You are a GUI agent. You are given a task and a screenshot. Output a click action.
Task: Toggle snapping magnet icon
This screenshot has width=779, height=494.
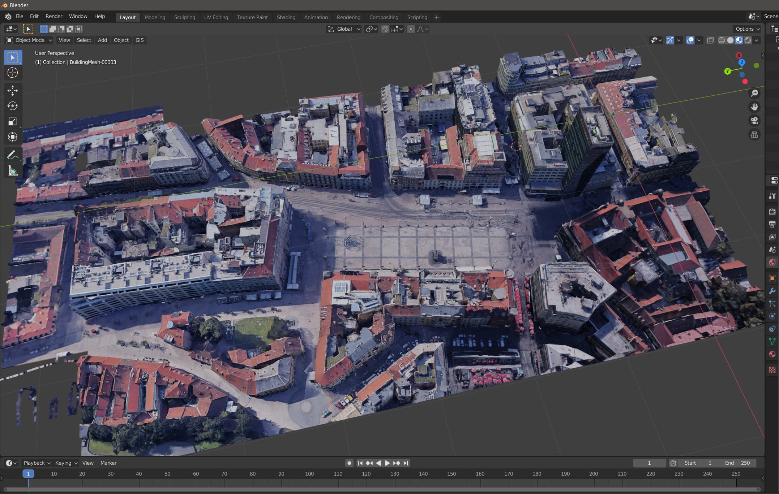coord(385,29)
